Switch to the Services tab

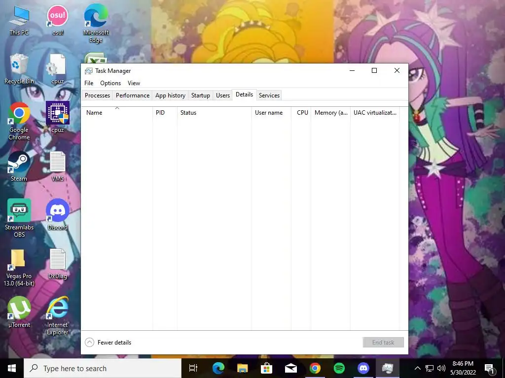pyautogui.click(x=269, y=95)
